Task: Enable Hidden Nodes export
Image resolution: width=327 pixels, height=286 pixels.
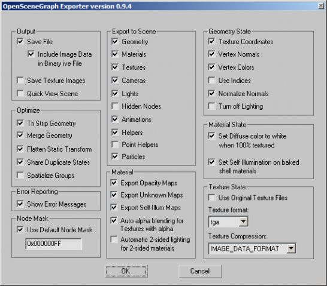Action: coord(115,106)
